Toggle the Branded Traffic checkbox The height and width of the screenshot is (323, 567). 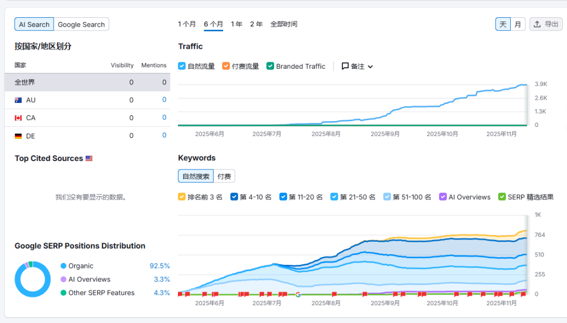pos(270,66)
